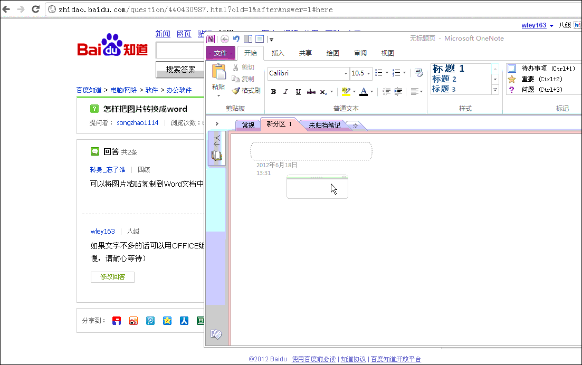582x365 pixels.
Task: Apply strikethrough formatting to text
Action: [x=311, y=92]
